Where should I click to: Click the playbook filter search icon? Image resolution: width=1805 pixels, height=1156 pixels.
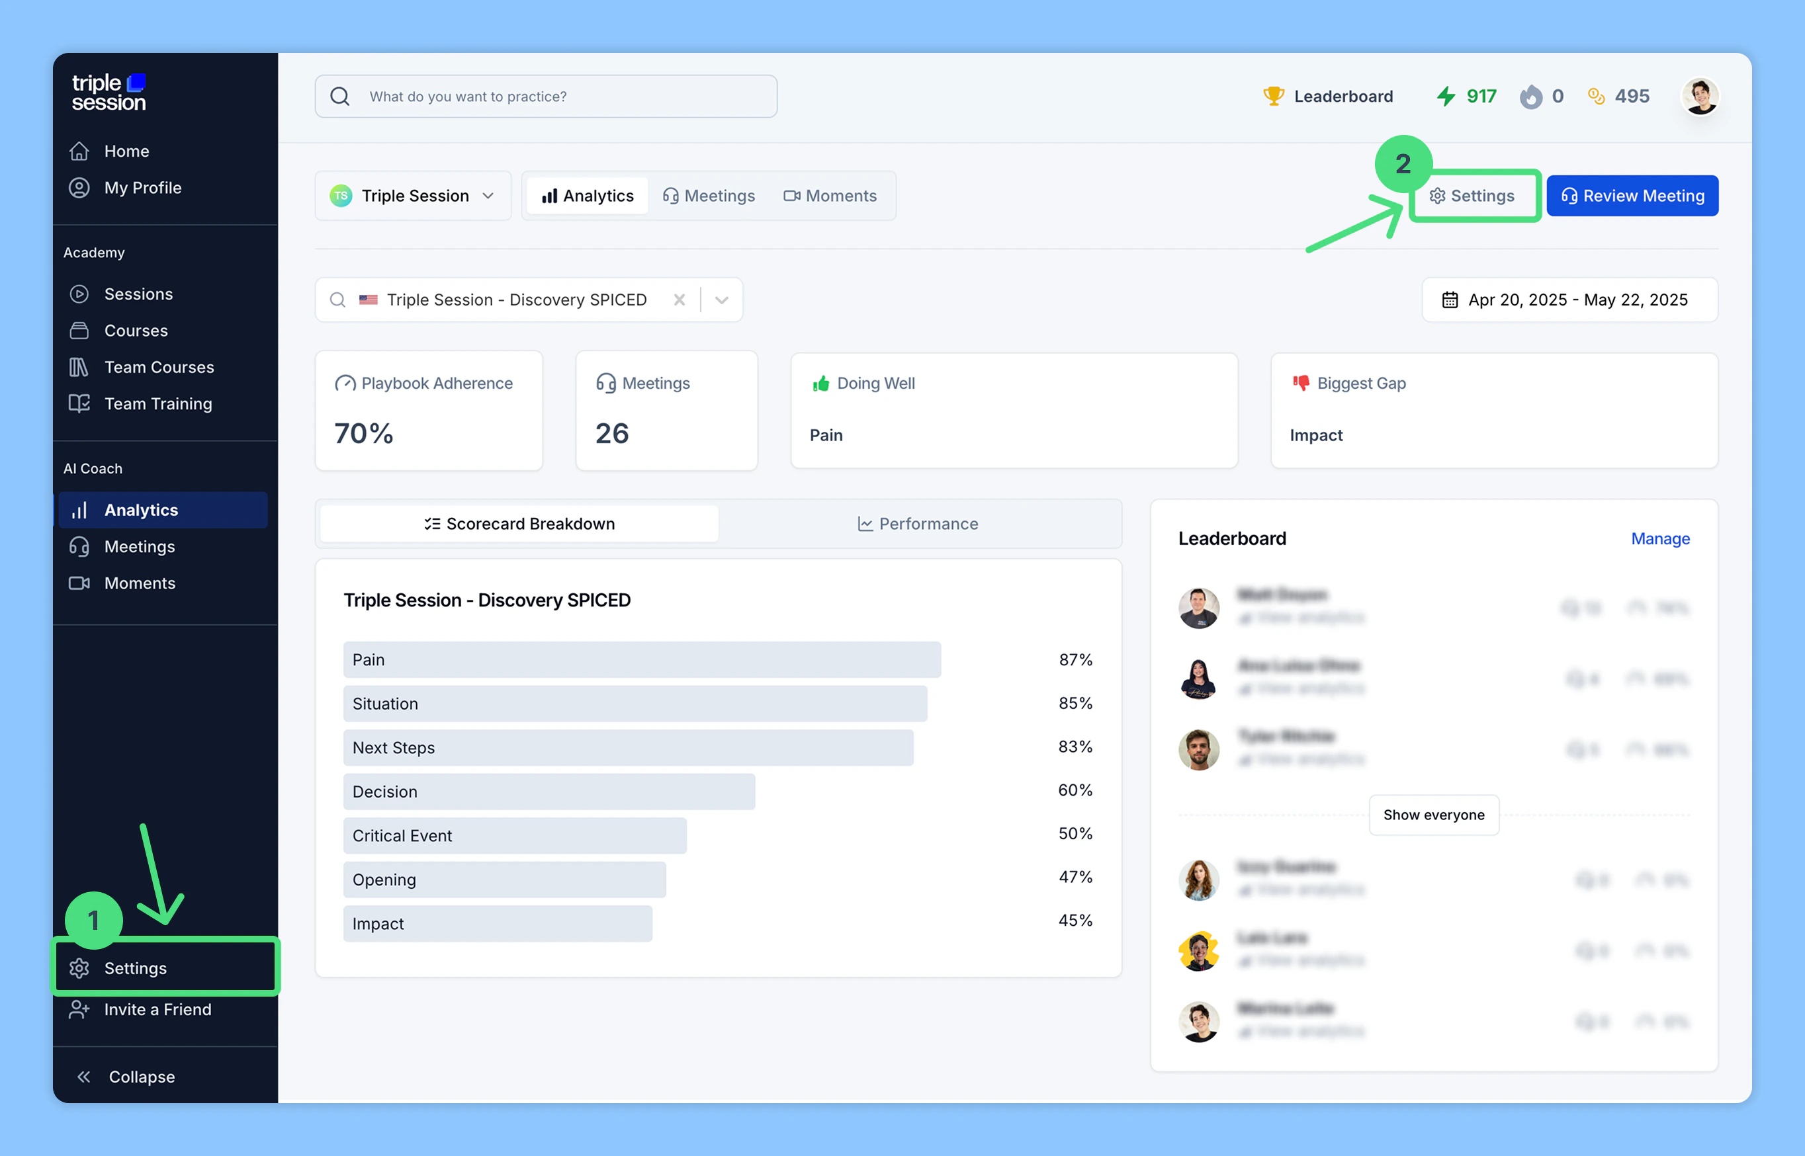point(338,300)
